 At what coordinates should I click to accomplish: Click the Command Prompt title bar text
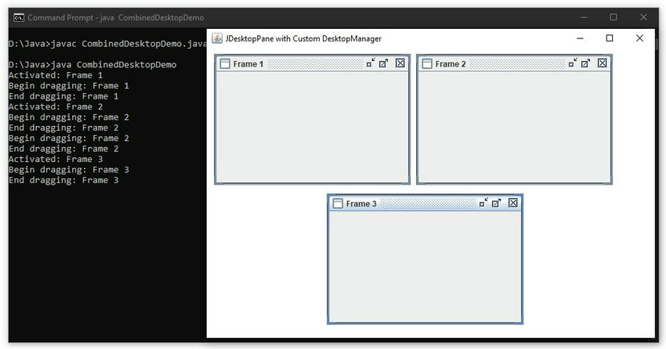pos(115,18)
